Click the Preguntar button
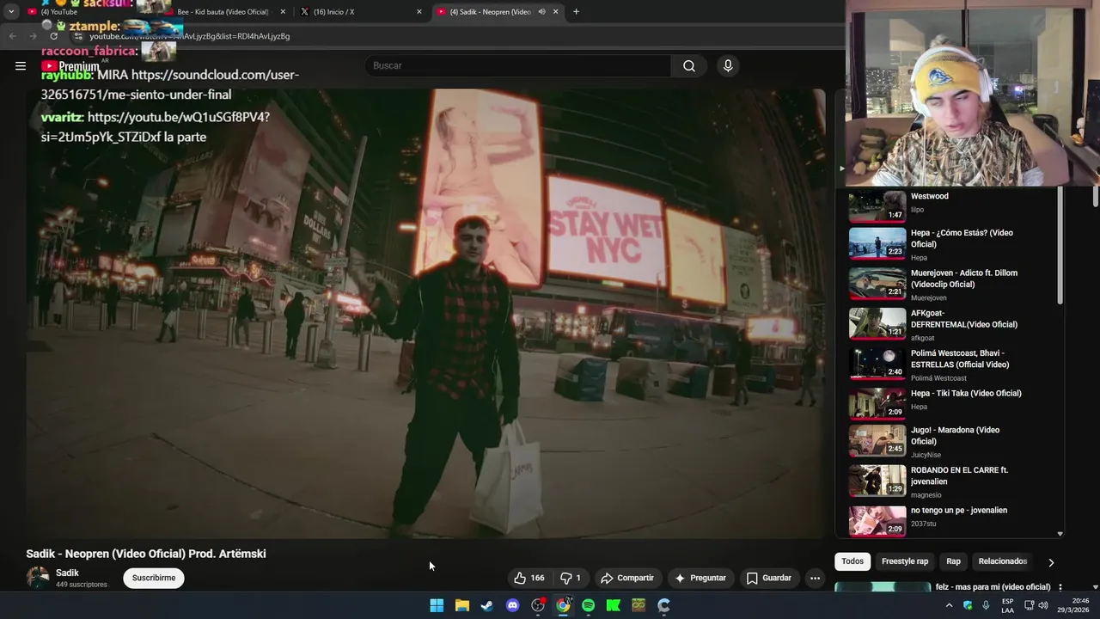This screenshot has height=619, width=1100. (700, 578)
